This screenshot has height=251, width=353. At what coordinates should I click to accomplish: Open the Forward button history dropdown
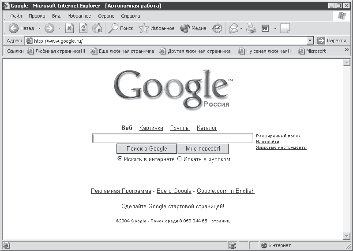coord(60,29)
